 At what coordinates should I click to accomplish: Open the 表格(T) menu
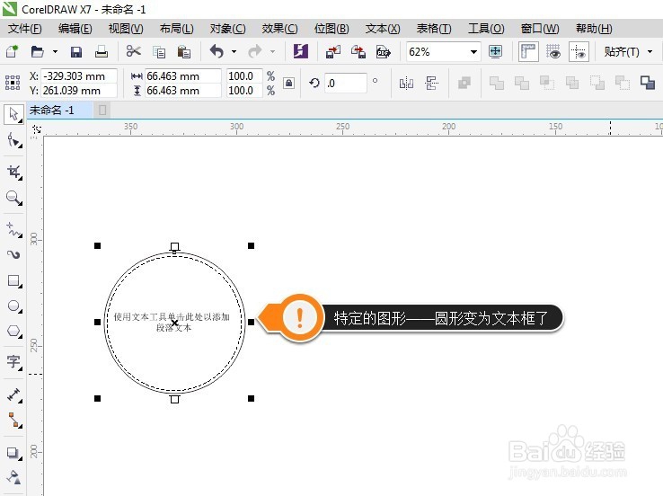coord(434,29)
